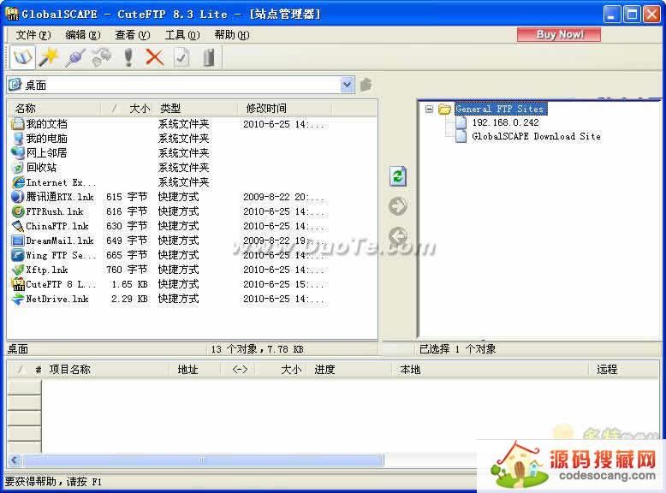666x493 pixels.
Task: Open the 工具(O) menu
Action: tap(181, 35)
